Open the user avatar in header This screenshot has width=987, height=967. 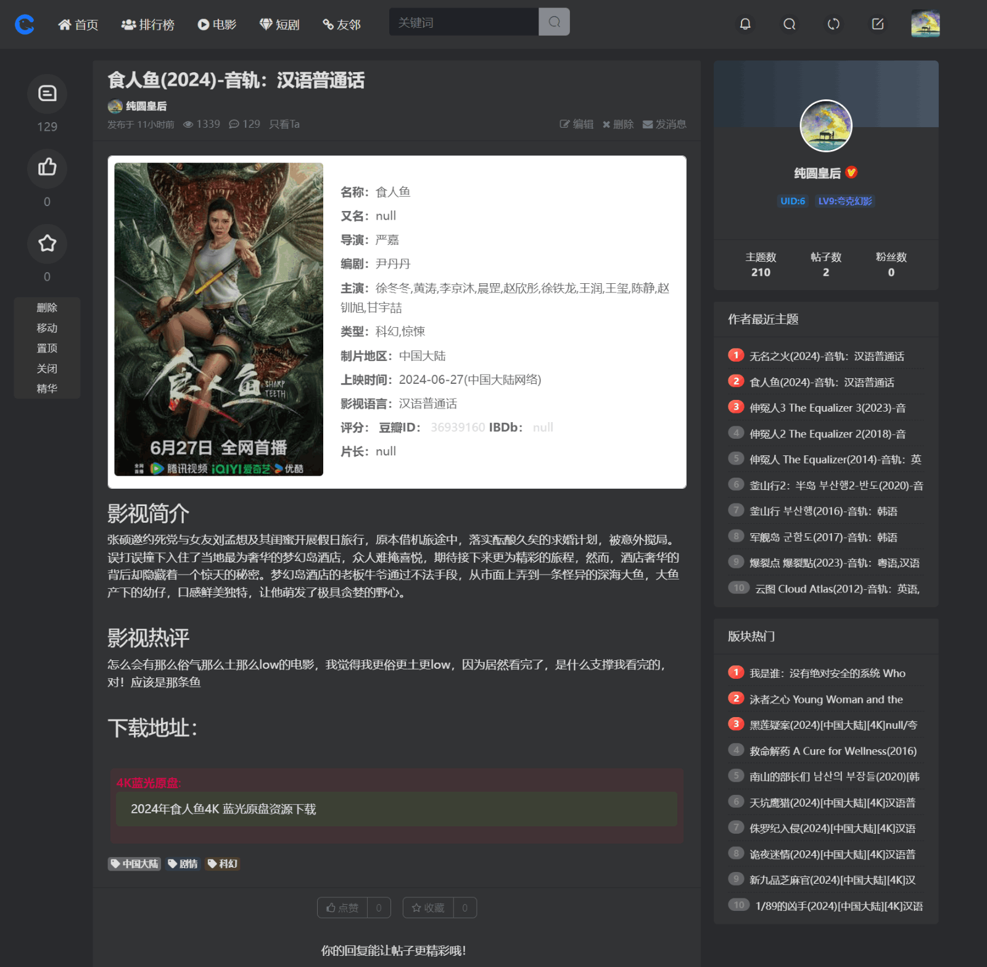click(x=925, y=24)
